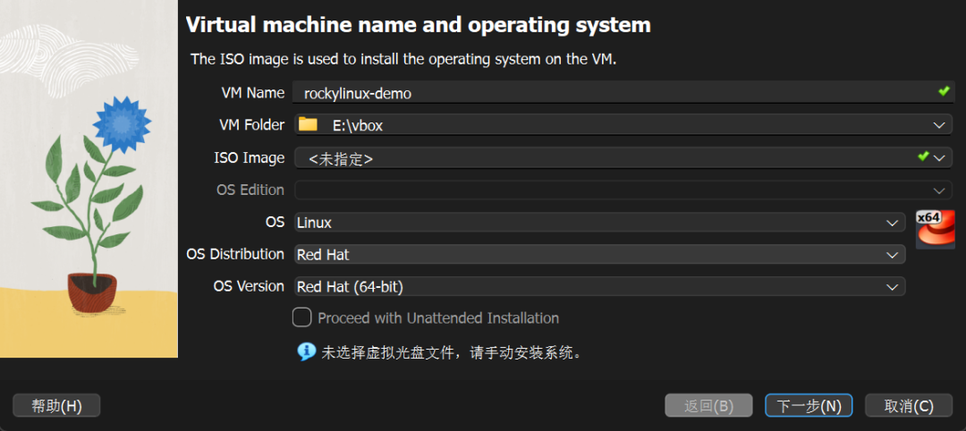Click the 'Proceed with Unattended Installation' label text
The height and width of the screenshot is (431, 966).
(438, 318)
